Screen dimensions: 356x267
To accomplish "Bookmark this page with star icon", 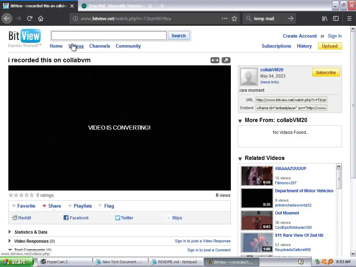I will pos(234,18).
